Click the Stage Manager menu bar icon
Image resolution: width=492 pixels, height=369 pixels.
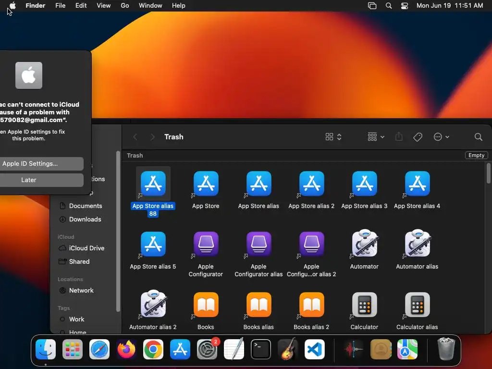pos(372,6)
